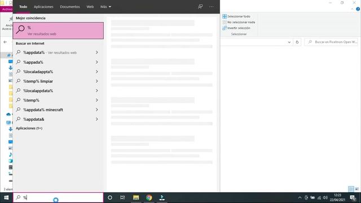
Task: Select the best match % result
Action: point(58,30)
